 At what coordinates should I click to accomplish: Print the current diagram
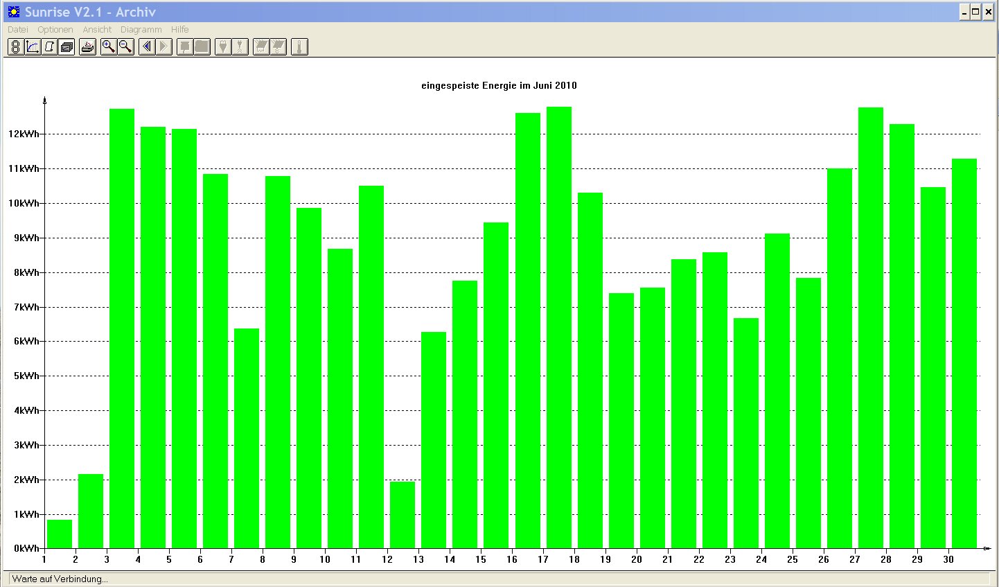click(87, 46)
